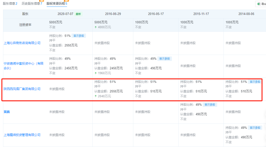Click the 2016-06-29 column header
Viewport: 266px width, 147px height.
[113, 14]
